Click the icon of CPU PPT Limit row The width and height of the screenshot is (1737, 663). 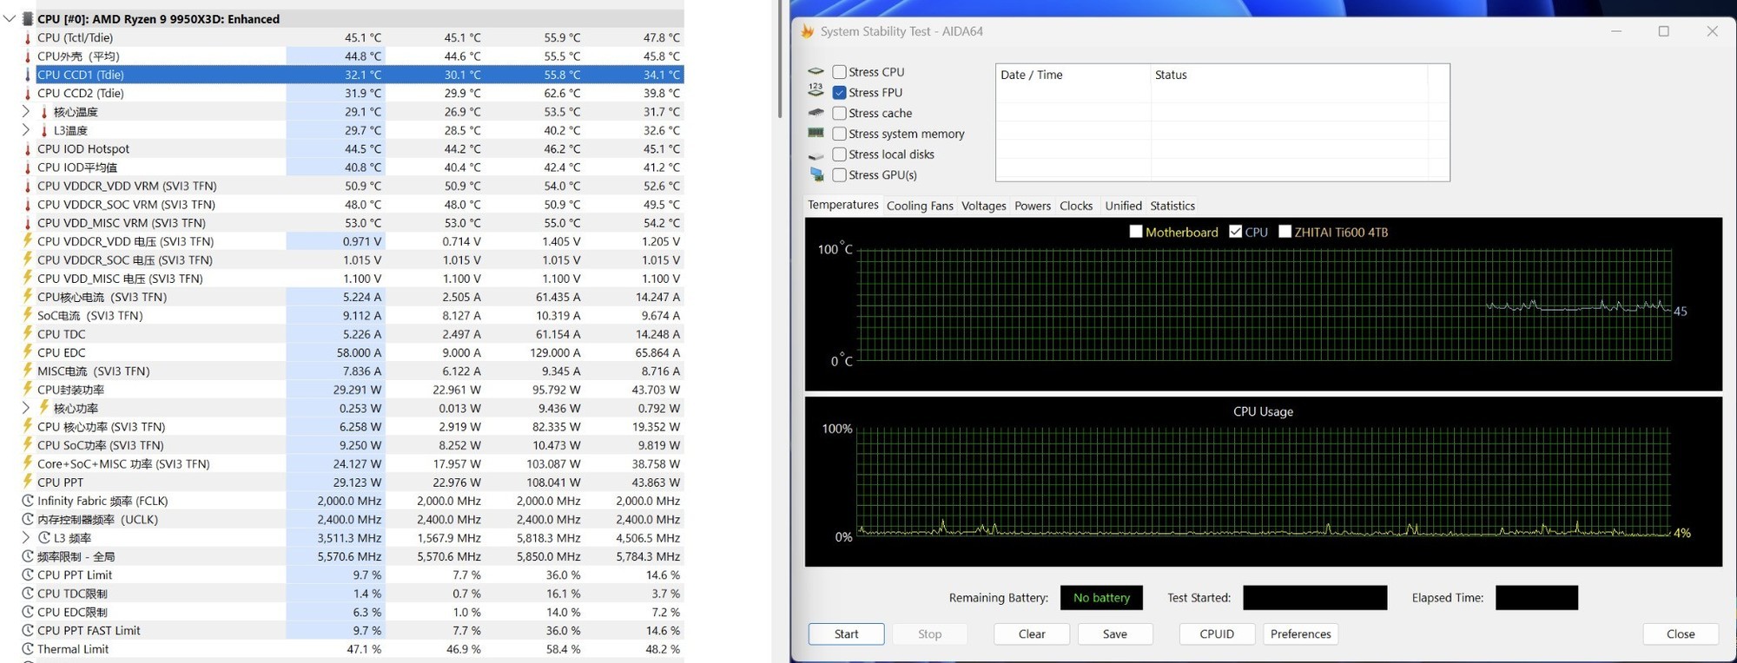(28, 574)
